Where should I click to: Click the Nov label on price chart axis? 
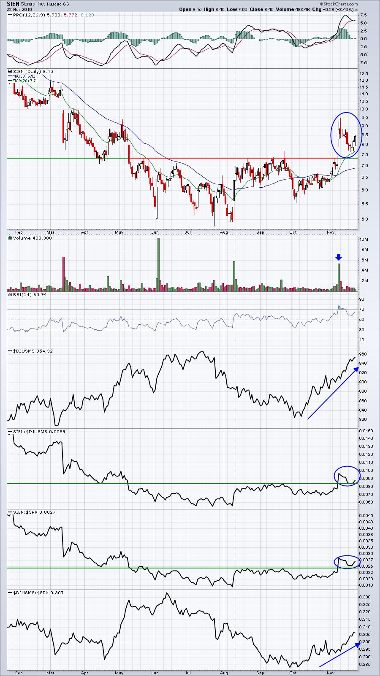click(330, 232)
